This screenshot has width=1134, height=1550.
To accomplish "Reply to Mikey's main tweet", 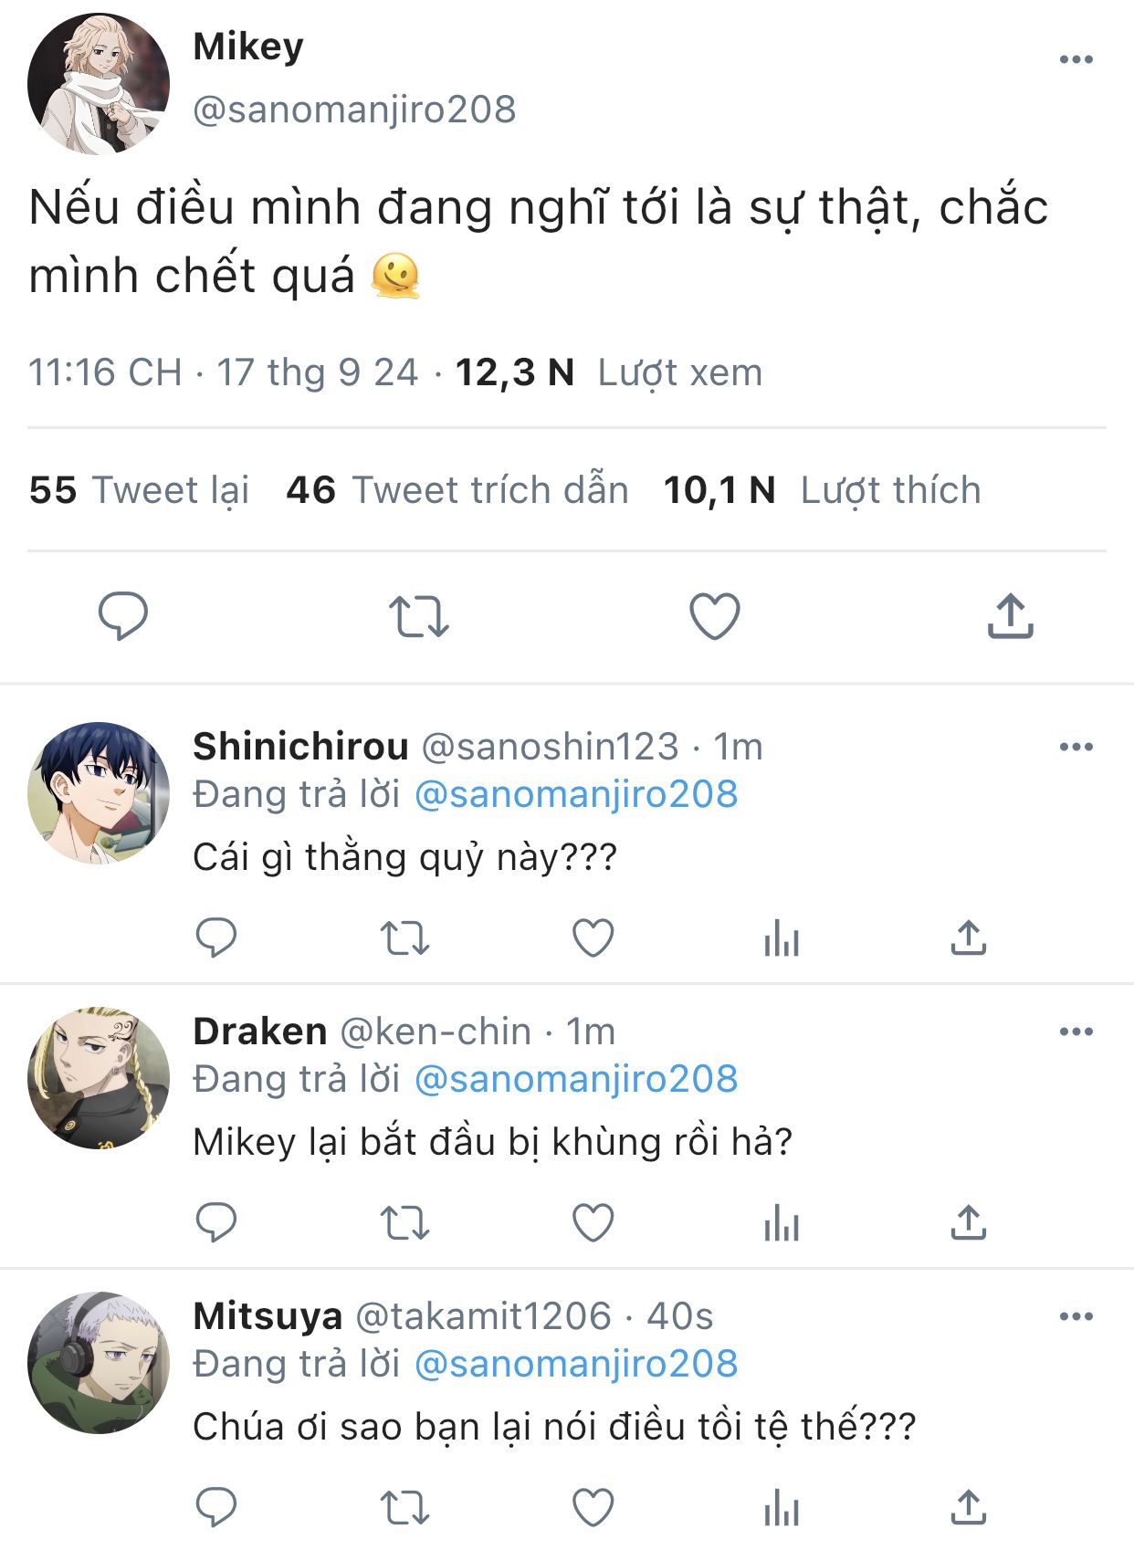I will tap(122, 616).
